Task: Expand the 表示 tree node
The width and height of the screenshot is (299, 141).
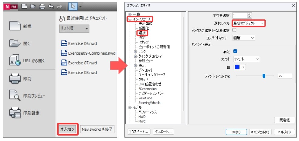Action: 135,66
